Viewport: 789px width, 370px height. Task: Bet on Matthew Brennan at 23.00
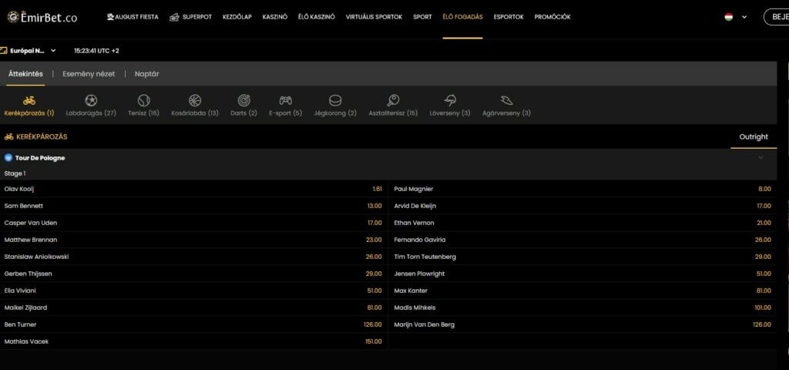tap(193, 240)
